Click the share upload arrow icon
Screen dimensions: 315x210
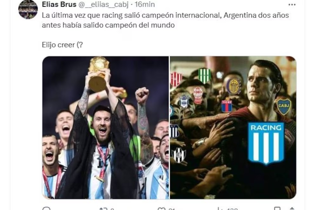click(292, 208)
